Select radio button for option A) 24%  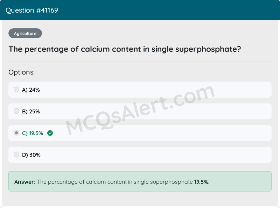(16, 89)
